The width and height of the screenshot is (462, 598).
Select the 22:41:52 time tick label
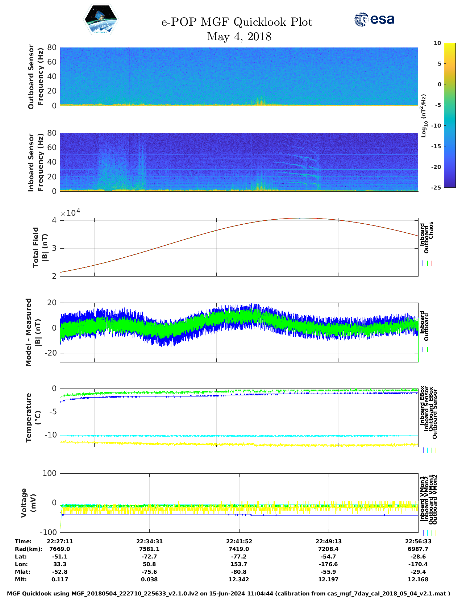point(239,541)
